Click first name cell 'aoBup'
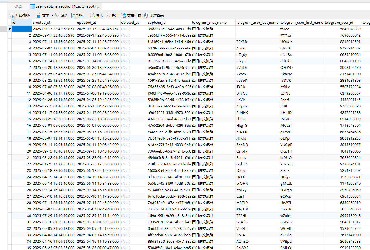Viewport: 370px width, 250px height. [x=302, y=222]
